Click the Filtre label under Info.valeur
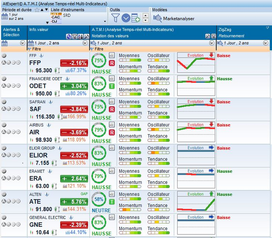 (37, 49)
